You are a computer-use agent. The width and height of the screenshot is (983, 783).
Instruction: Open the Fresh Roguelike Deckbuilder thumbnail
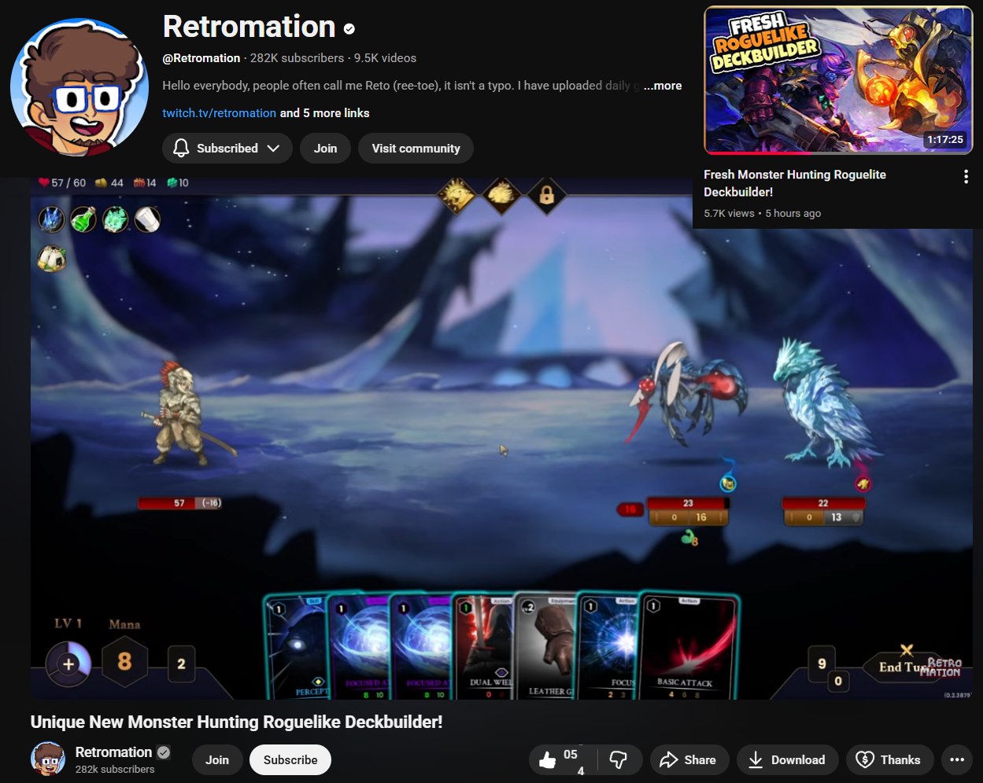click(838, 80)
